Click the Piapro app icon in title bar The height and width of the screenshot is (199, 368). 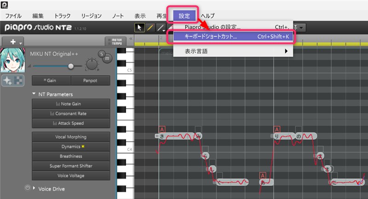click(x=4, y=5)
